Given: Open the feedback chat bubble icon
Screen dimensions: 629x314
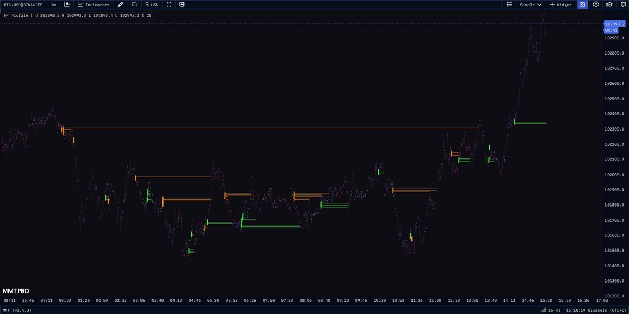Looking at the screenshot, I should [x=623, y=4].
